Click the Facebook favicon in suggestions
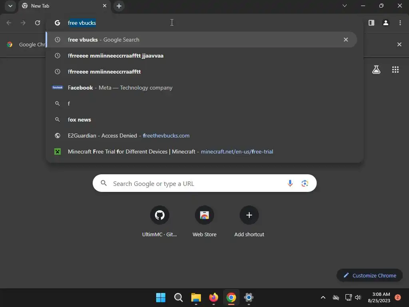The width and height of the screenshot is (409, 307). pos(58,88)
